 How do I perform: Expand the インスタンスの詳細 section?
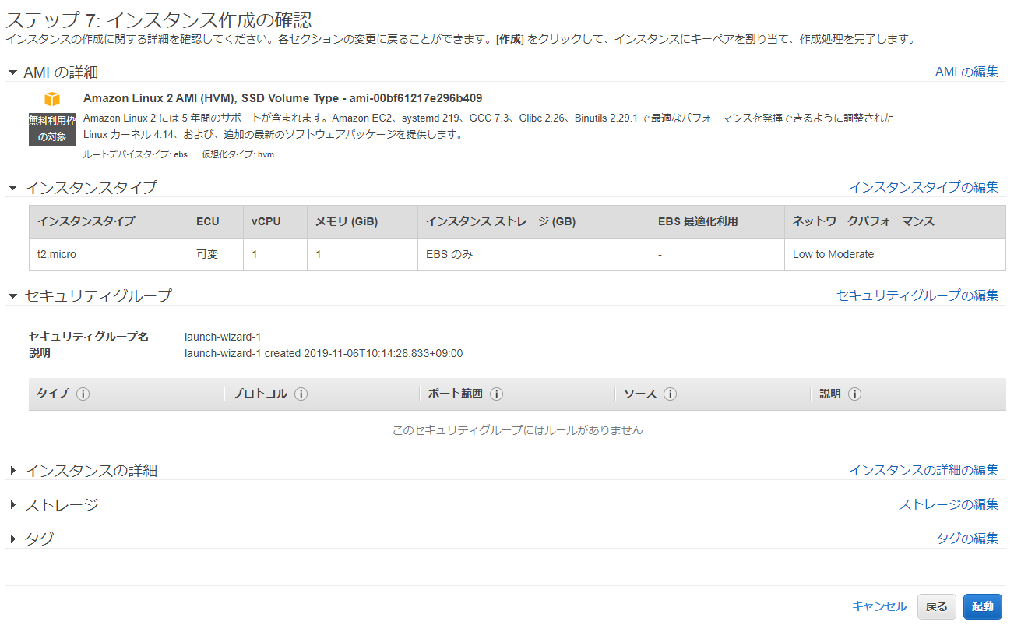[x=12, y=471]
